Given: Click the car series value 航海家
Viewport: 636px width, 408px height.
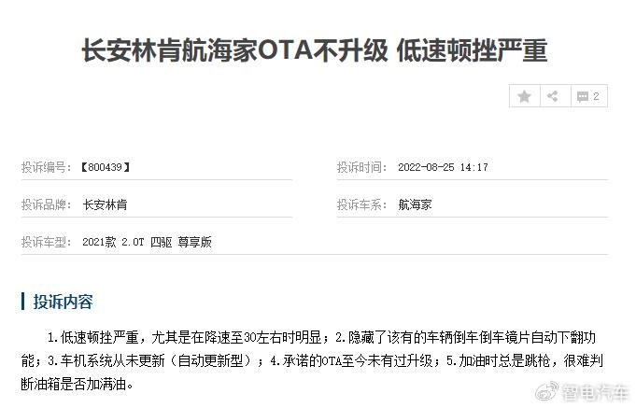Looking at the screenshot, I should click(x=415, y=204).
